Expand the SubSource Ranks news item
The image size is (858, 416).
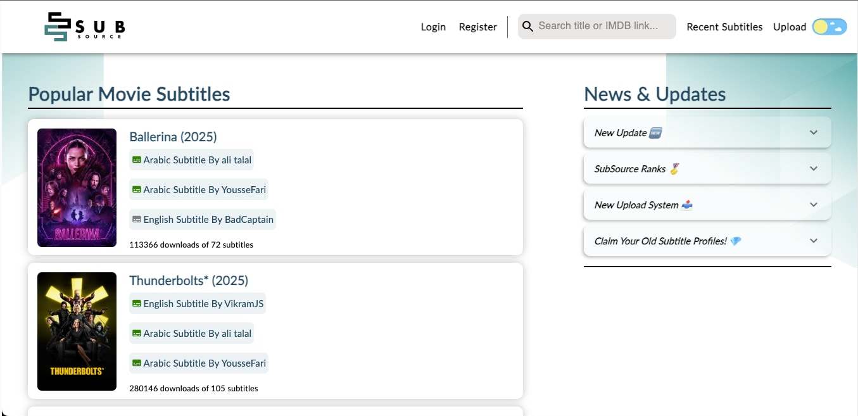(707, 168)
